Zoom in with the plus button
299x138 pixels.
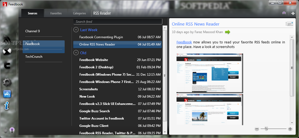[290, 129]
